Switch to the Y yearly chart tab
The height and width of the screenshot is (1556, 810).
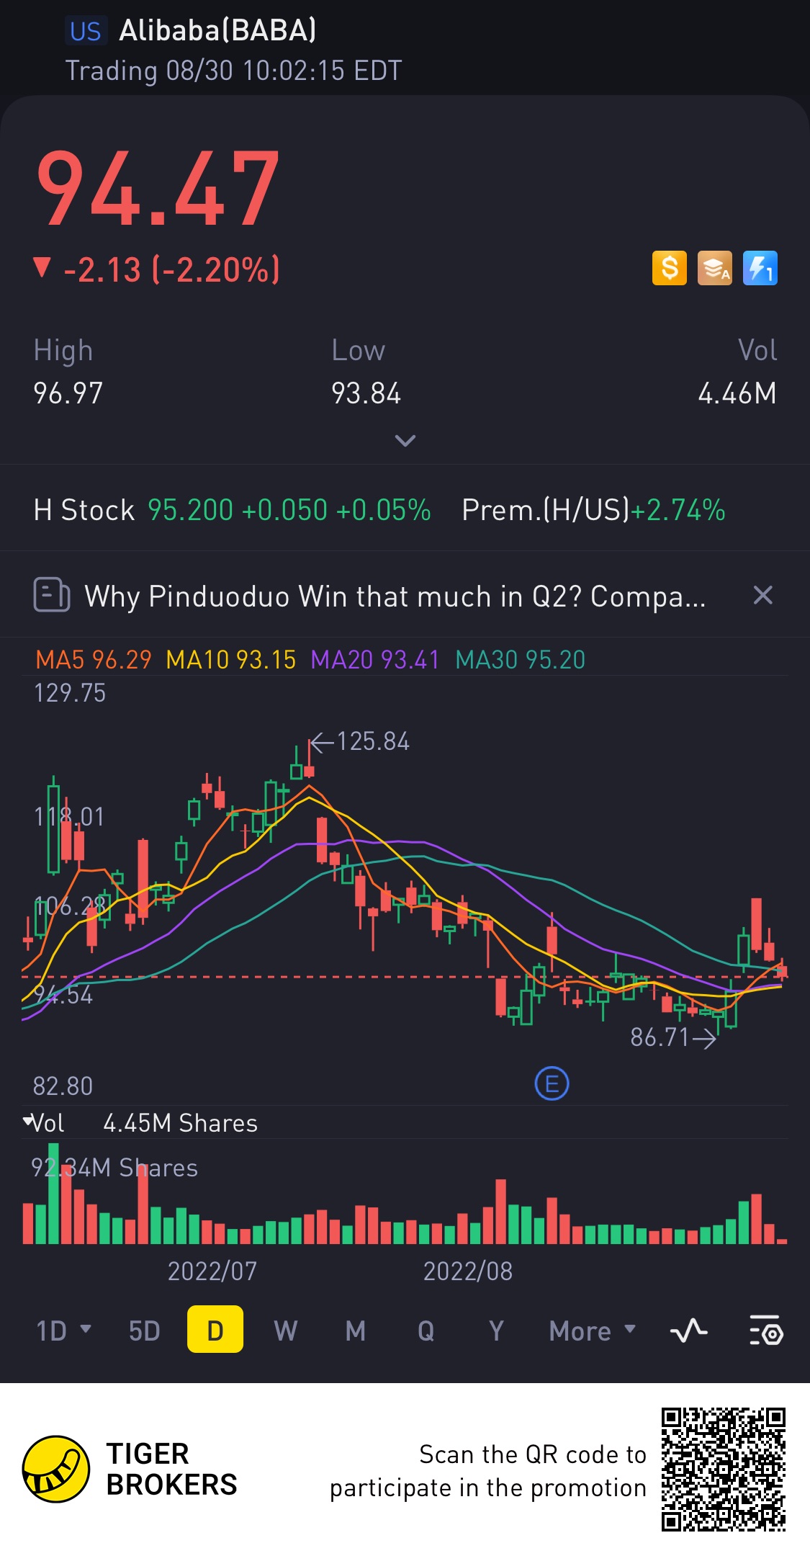coord(496,1331)
